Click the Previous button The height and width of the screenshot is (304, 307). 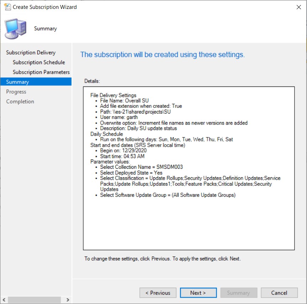(x=158, y=293)
